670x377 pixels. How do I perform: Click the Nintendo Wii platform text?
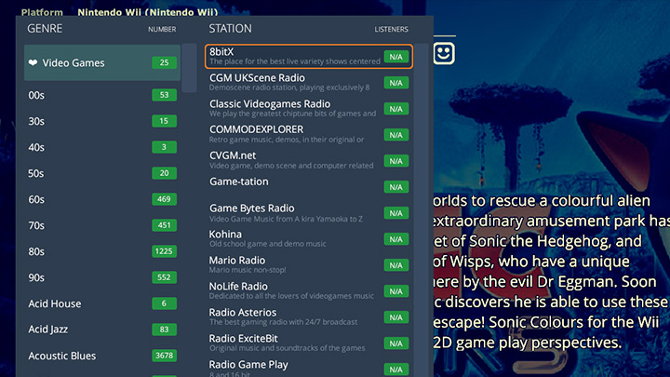[x=148, y=12]
